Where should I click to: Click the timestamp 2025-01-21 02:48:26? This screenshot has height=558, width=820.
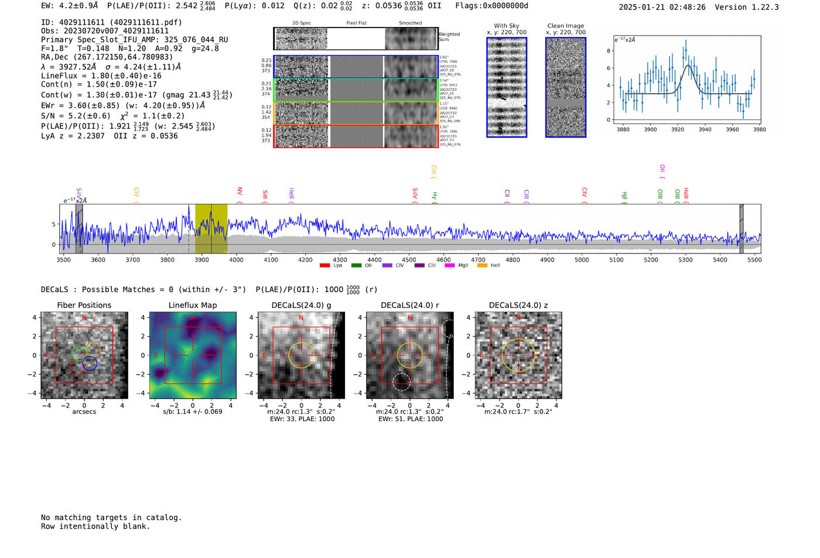[x=662, y=8]
